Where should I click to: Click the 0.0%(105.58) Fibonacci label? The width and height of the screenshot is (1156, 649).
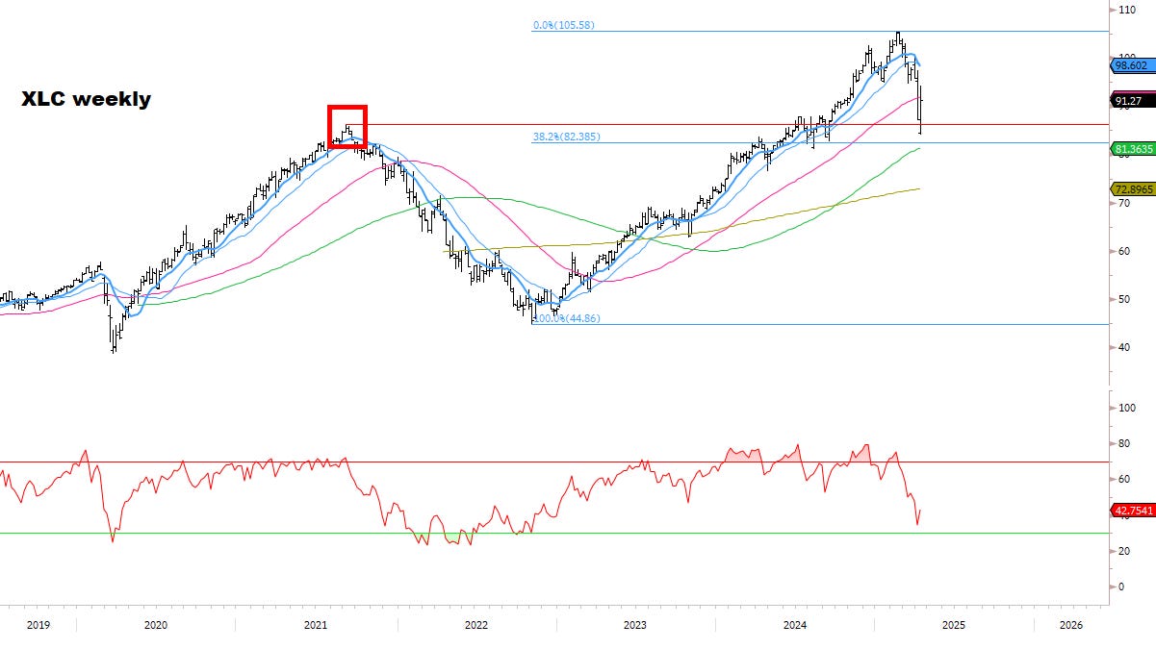point(563,25)
